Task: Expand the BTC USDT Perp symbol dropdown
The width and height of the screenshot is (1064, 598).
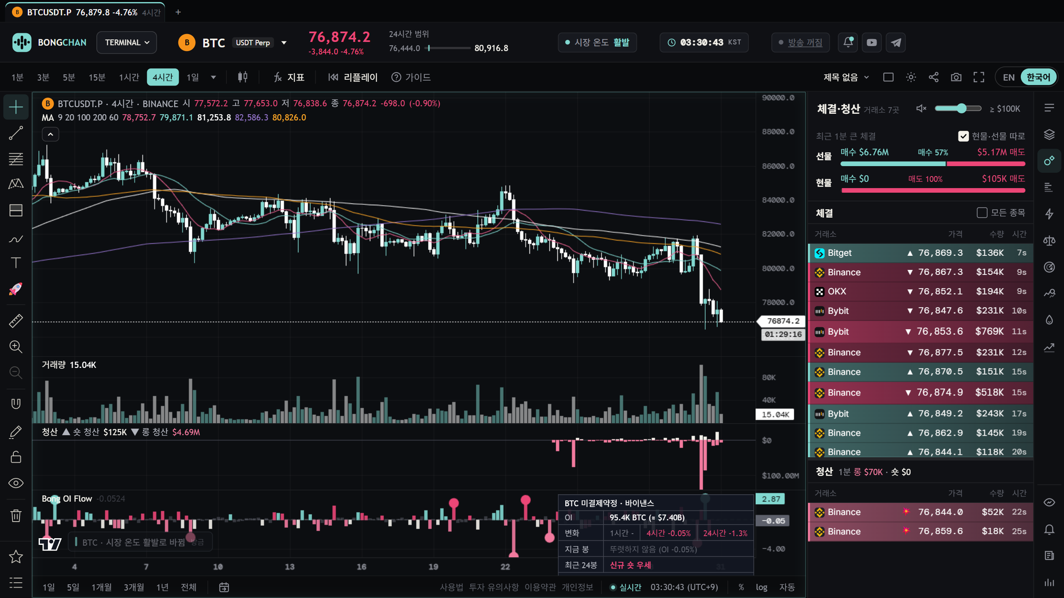Action: pyautogui.click(x=284, y=42)
